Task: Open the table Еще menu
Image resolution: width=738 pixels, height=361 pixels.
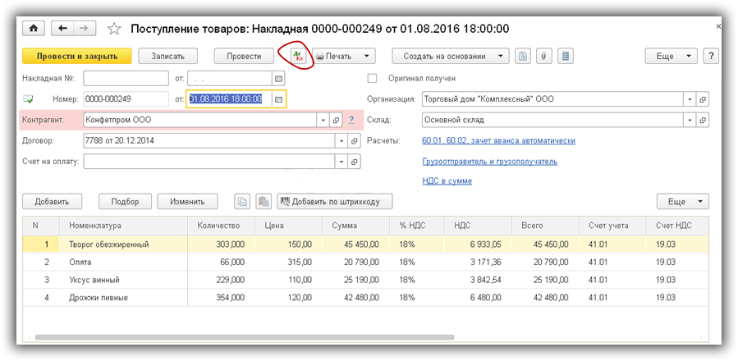Action: [683, 202]
